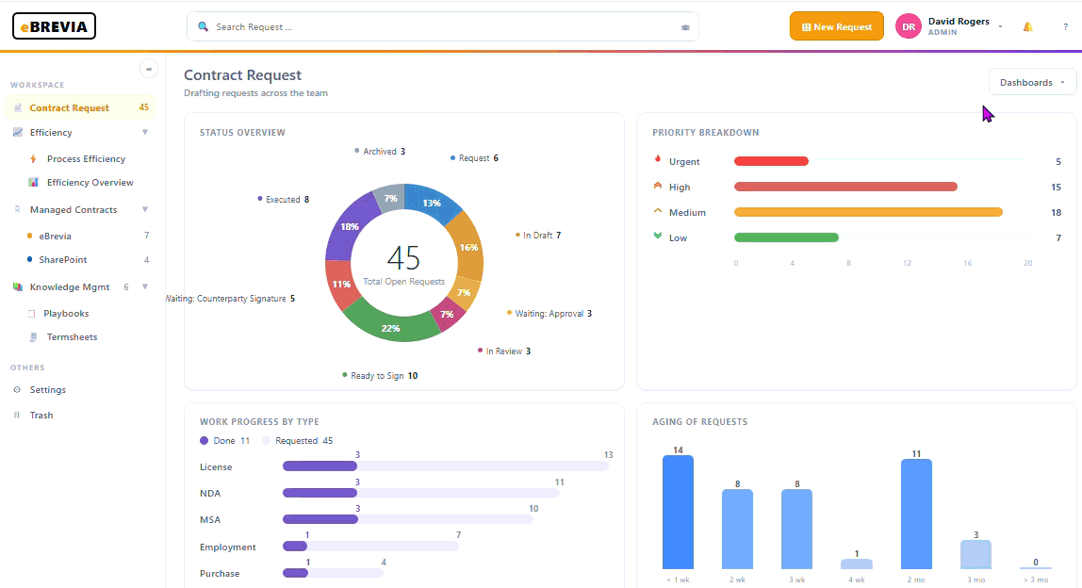Open the Dashboards dropdown
This screenshot has width=1082, height=588.
tap(1032, 82)
